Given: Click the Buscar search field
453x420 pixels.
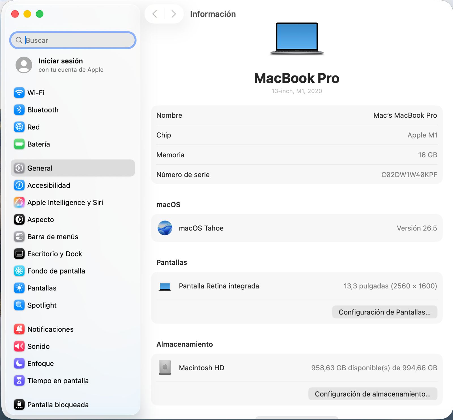Looking at the screenshot, I should (x=73, y=40).
